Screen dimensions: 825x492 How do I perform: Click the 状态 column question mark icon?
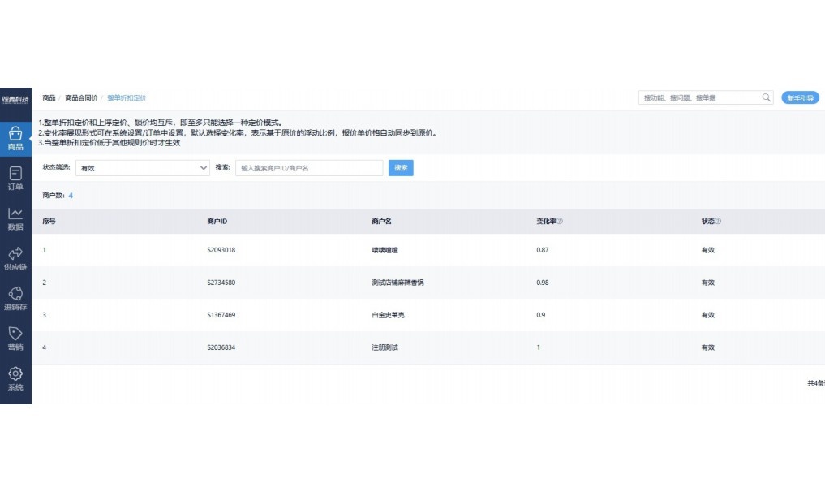pyautogui.click(x=716, y=220)
